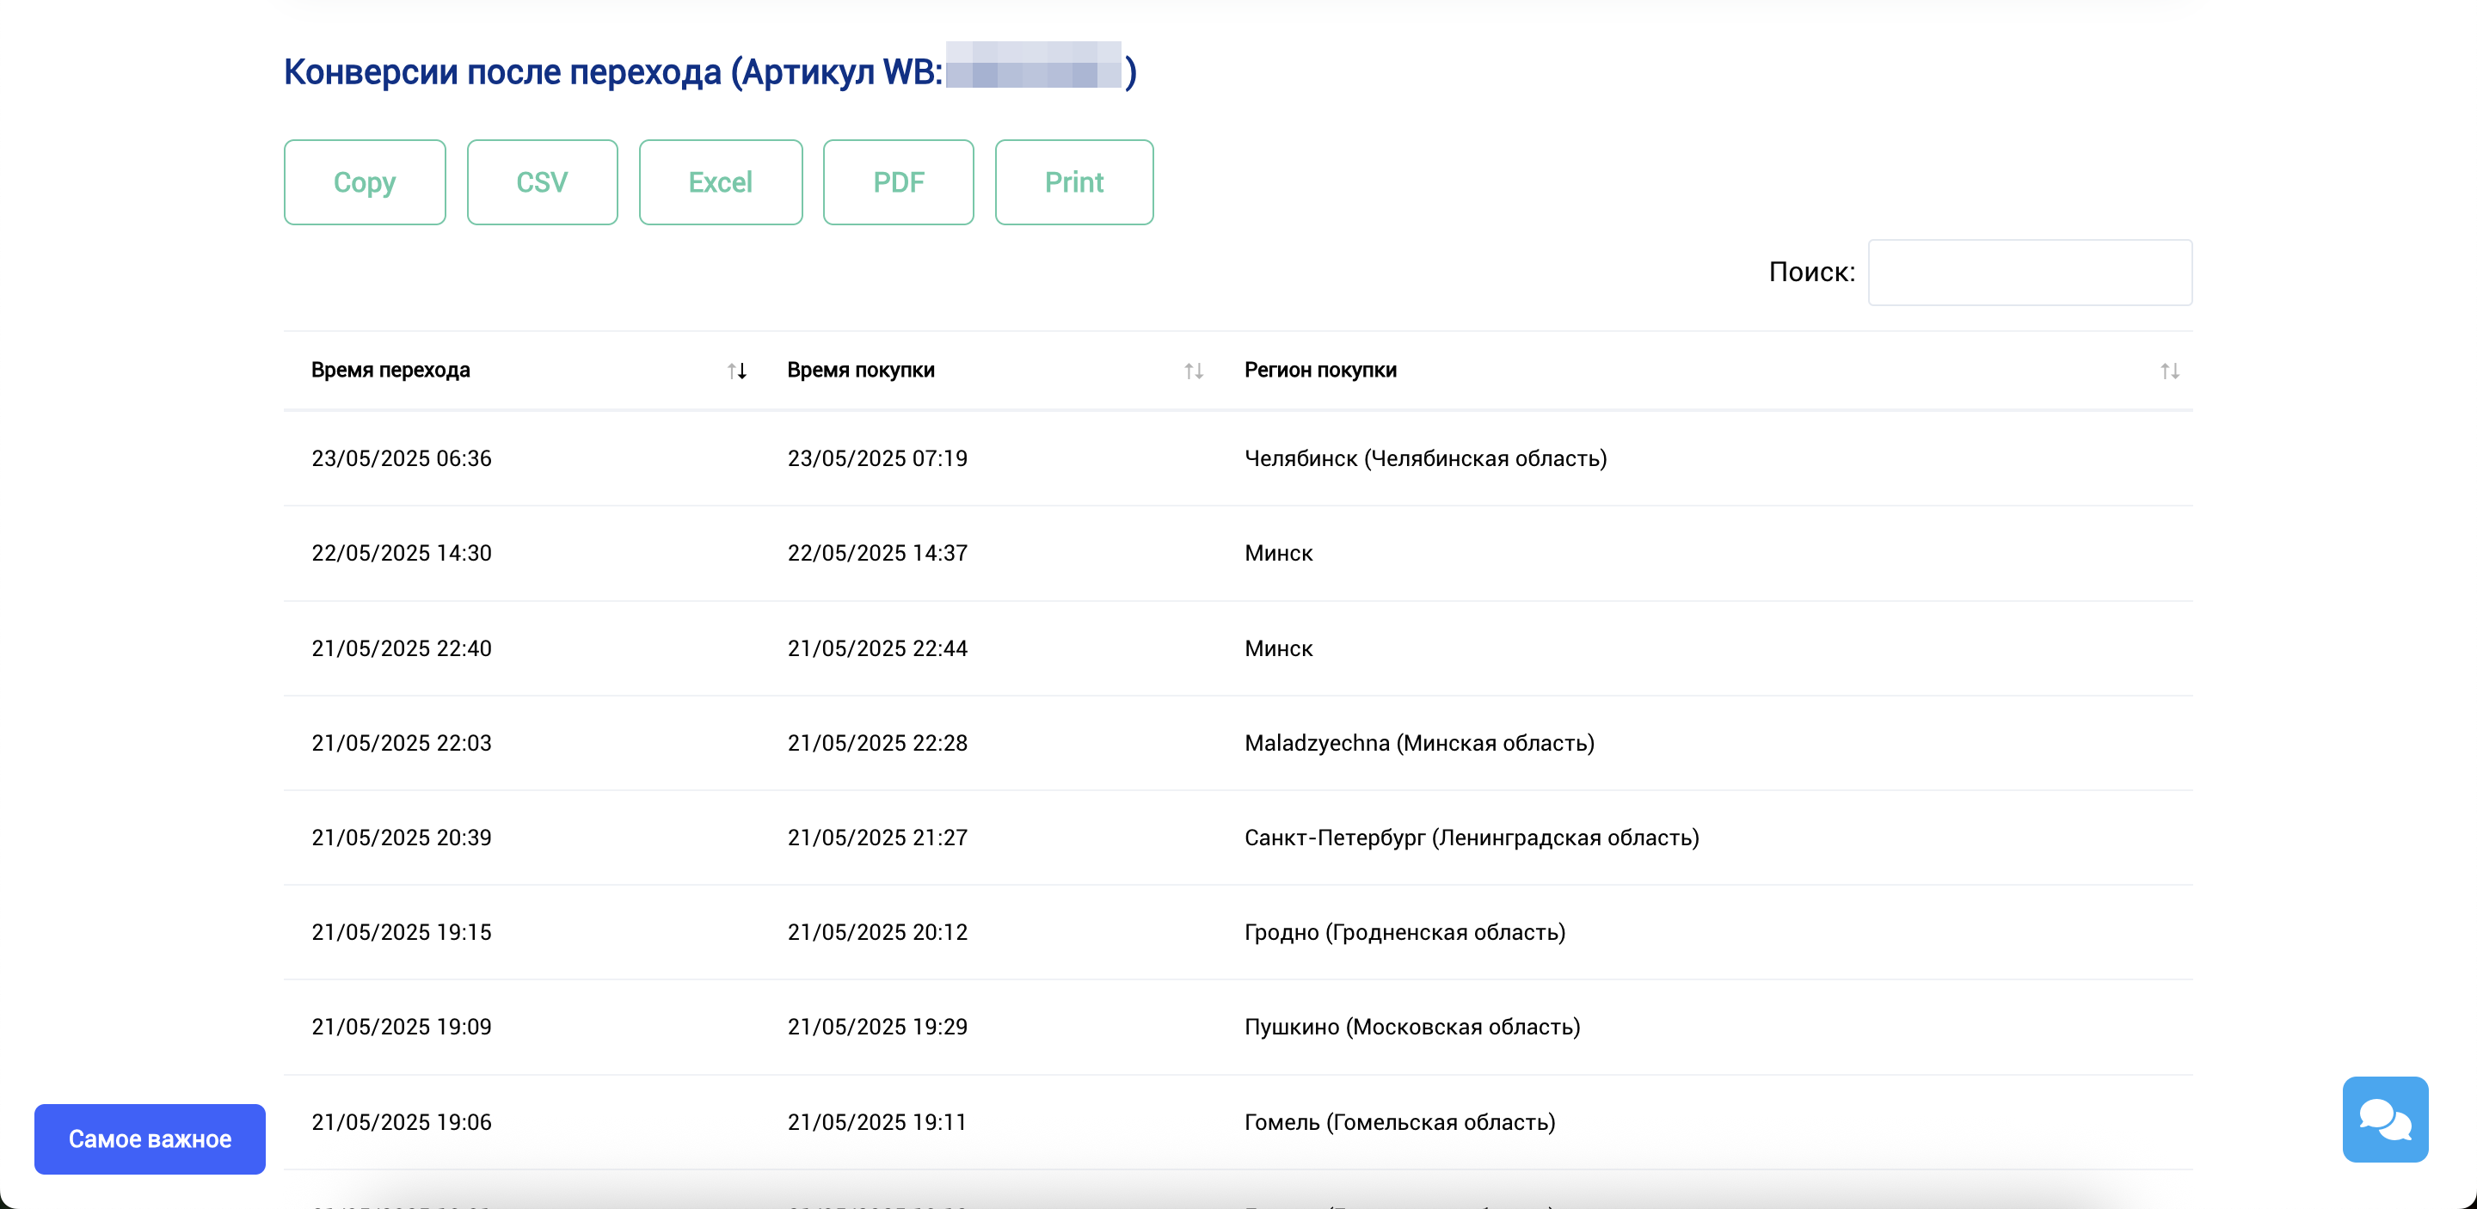Image resolution: width=2477 pixels, height=1209 pixels.
Task: Select cell 21/05/2025 20:39
Action: [401, 838]
